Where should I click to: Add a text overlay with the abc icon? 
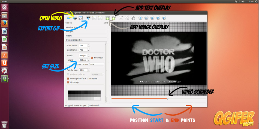(x=113, y=18)
